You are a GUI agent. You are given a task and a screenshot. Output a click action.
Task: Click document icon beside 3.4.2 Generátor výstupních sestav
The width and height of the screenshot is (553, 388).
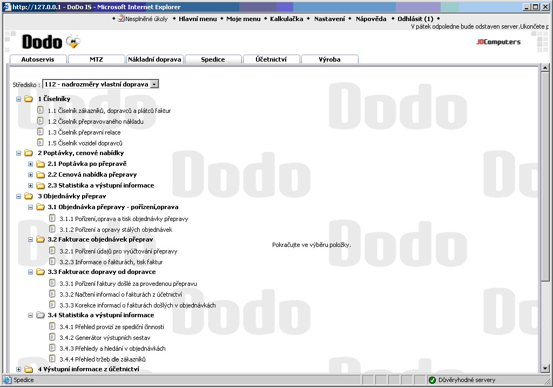click(52, 337)
